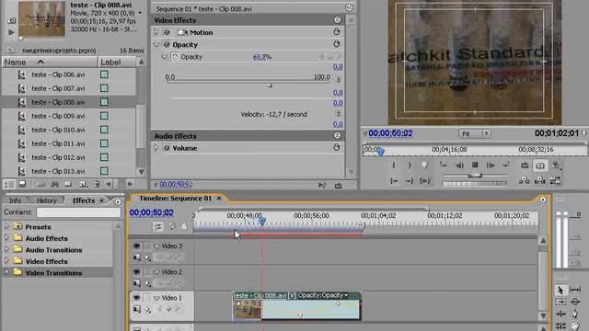Image resolution: width=589 pixels, height=331 pixels.
Task: Click Set In Point in Program monitor
Action: [x=394, y=165]
